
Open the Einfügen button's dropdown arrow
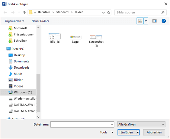pos(138,132)
